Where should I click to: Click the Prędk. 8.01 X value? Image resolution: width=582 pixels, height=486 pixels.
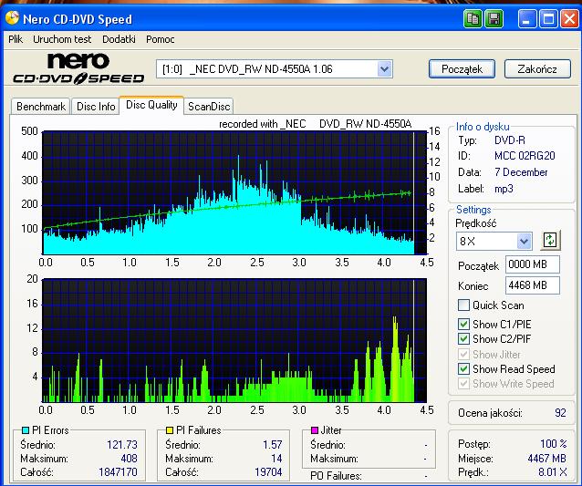point(553,472)
